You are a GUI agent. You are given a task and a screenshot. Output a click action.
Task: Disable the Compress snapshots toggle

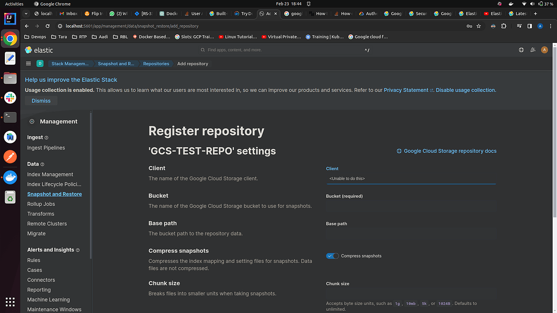click(332, 255)
